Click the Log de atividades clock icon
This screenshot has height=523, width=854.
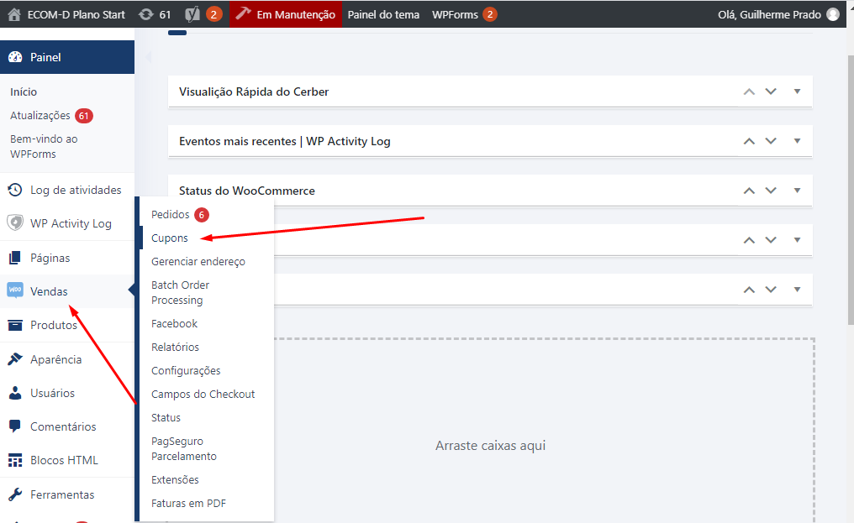pos(15,190)
